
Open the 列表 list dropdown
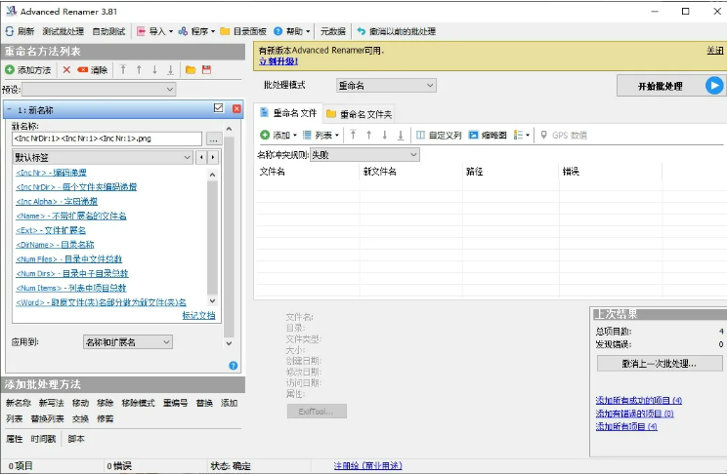321,136
